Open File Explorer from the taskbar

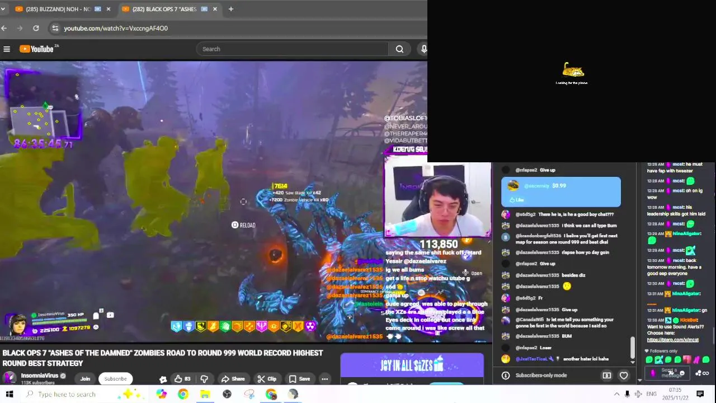pos(205,394)
